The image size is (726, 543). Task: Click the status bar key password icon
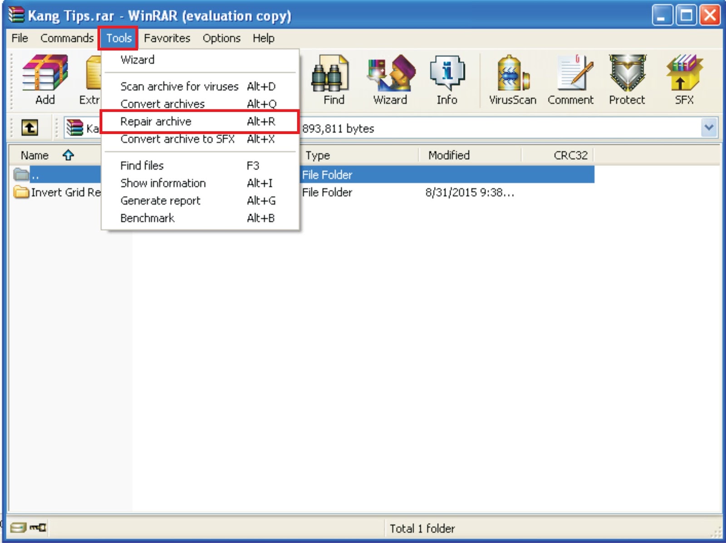click(38, 528)
